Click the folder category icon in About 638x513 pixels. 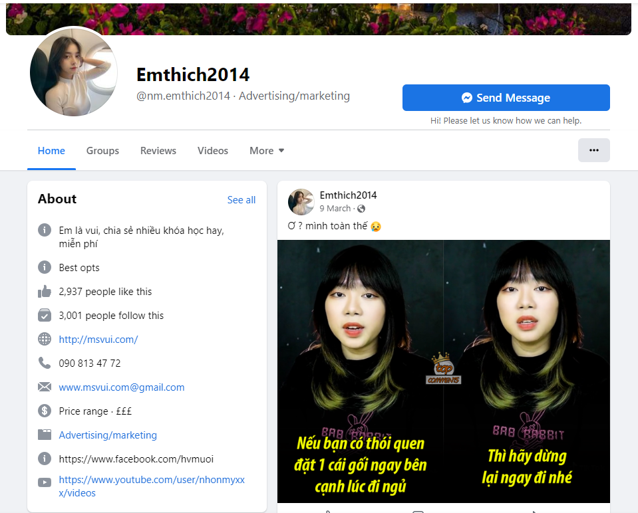[x=45, y=435]
